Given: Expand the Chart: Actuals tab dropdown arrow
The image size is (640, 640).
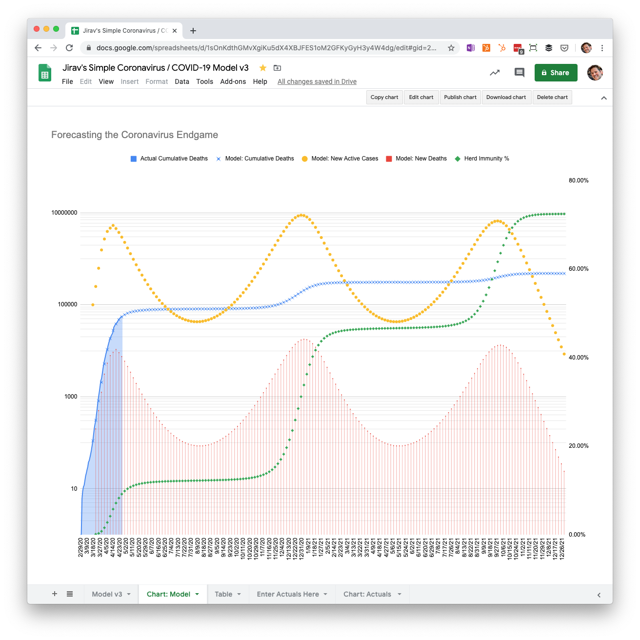Looking at the screenshot, I should click(x=400, y=594).
